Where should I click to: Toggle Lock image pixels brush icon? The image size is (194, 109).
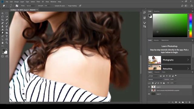coord(156,83)
